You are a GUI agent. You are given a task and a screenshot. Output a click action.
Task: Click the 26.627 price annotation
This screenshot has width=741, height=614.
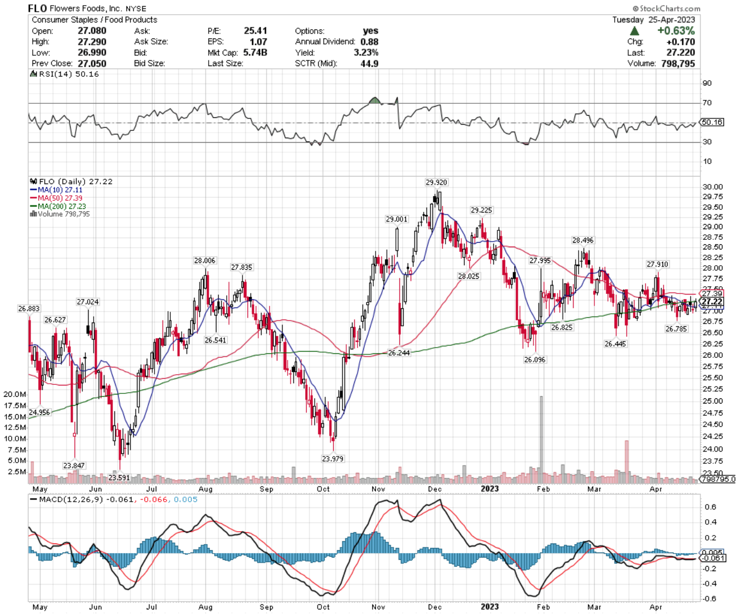tap(55, 320)
